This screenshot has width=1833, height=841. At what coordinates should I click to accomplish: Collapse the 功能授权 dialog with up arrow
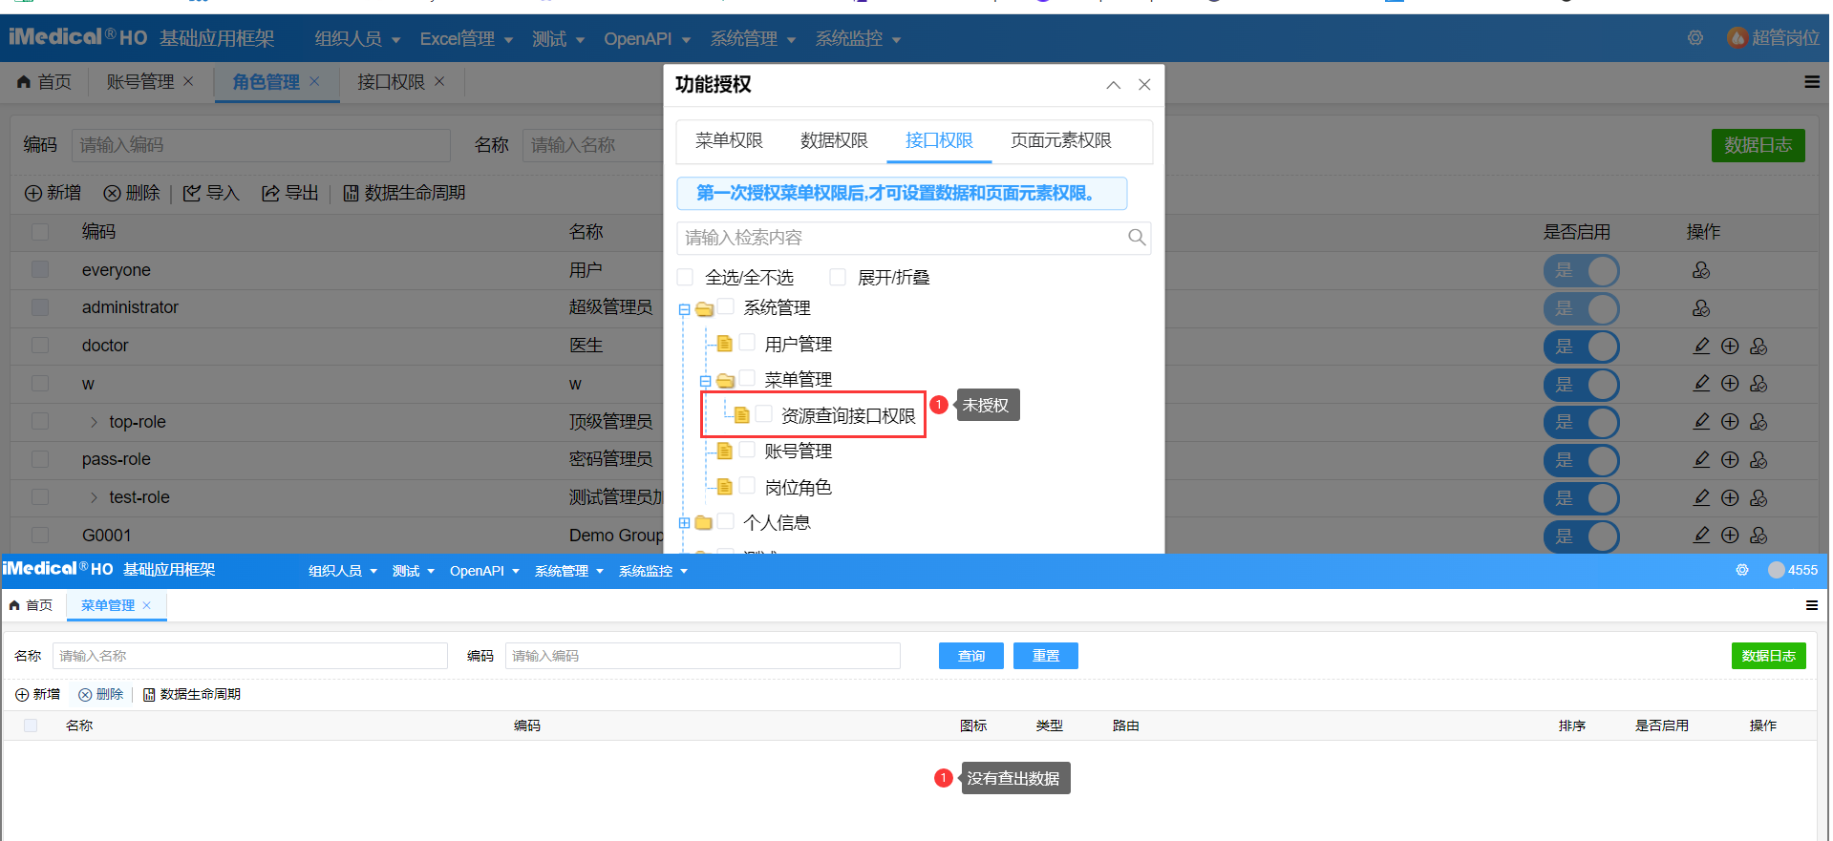click(1114, 85)
